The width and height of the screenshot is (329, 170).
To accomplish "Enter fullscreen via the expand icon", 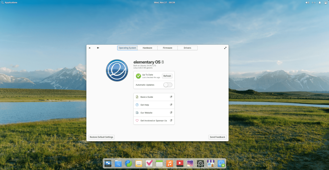I will (225, 48).
